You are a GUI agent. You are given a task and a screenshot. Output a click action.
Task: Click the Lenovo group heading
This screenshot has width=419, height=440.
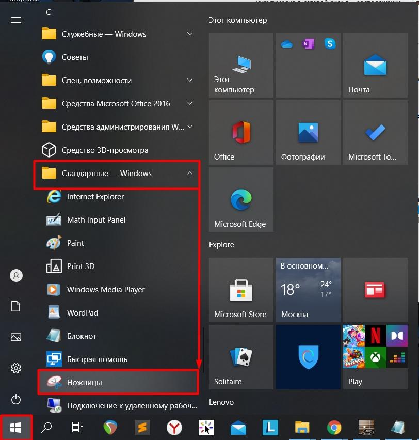pos(221,402)
